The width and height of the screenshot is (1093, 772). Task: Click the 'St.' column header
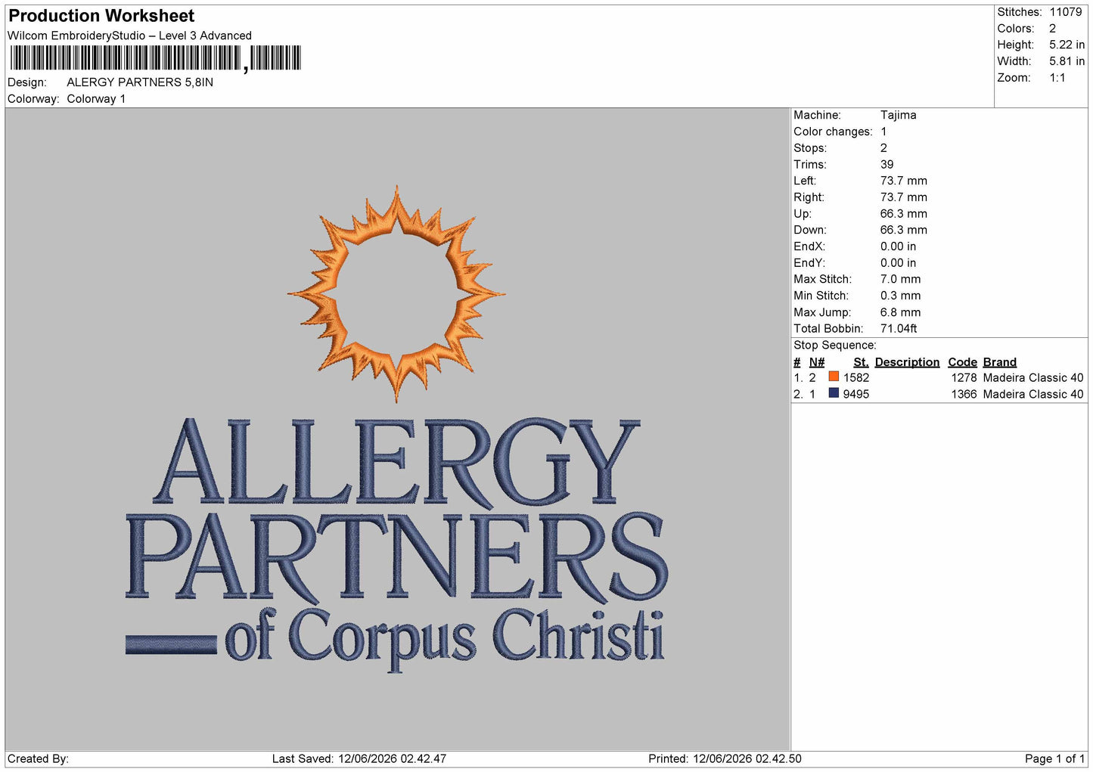click(861, 362)
